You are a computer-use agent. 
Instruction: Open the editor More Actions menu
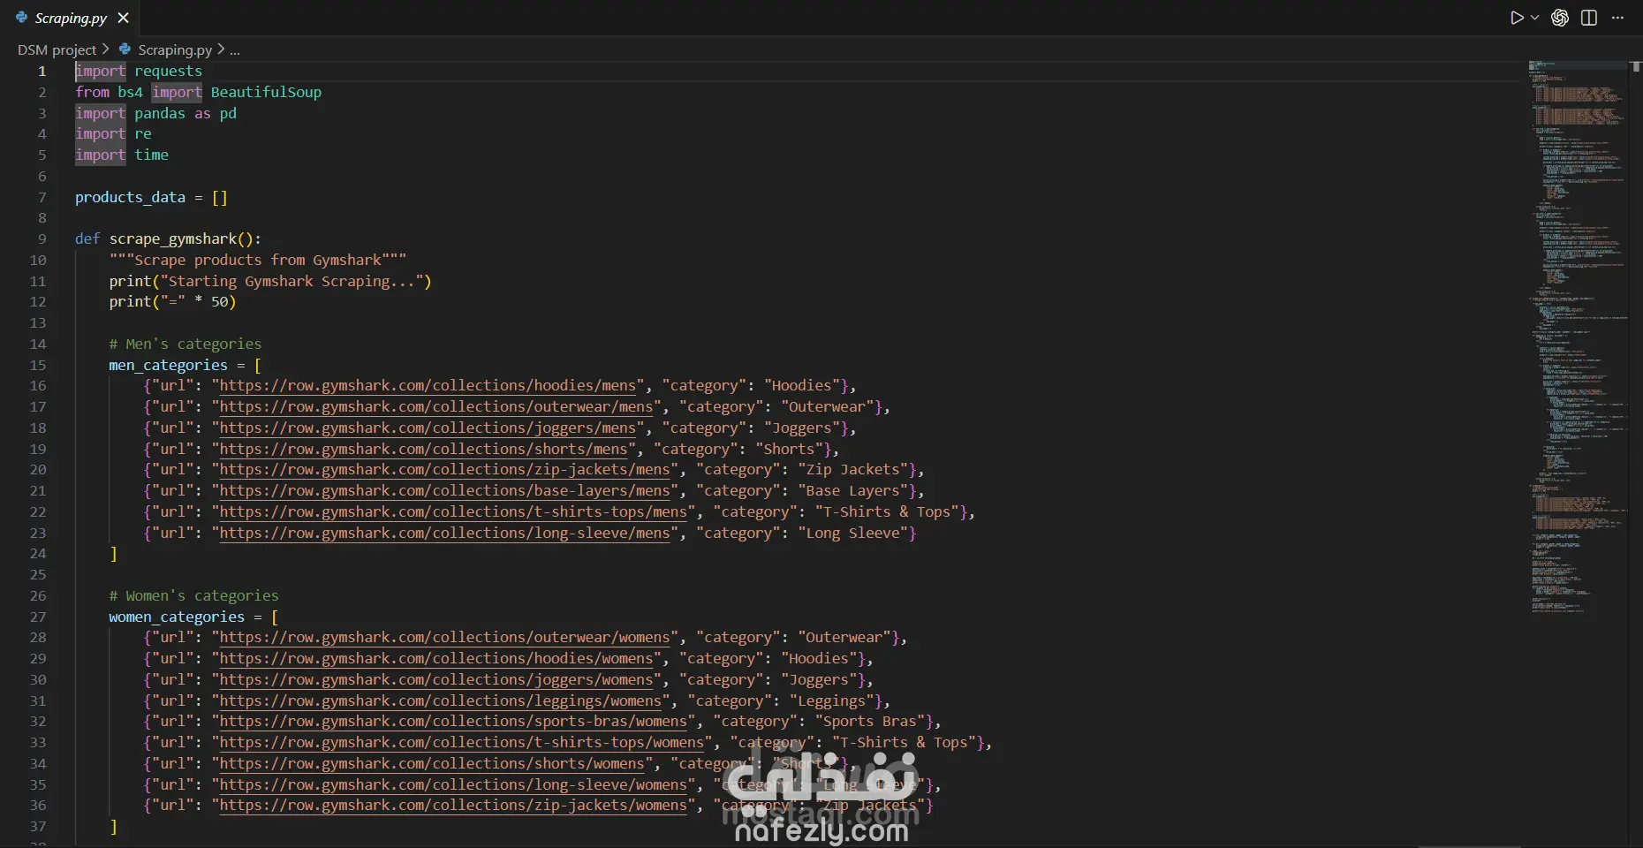tap(1618, 18)
